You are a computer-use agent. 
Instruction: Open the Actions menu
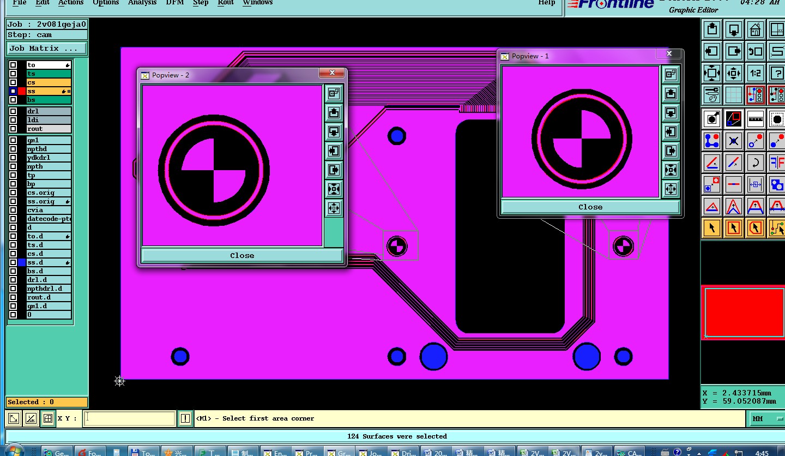click(71, 3)
